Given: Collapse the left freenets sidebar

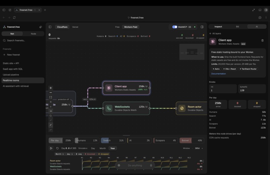Looking at the screenshot, I should click(x=50, y=27).
